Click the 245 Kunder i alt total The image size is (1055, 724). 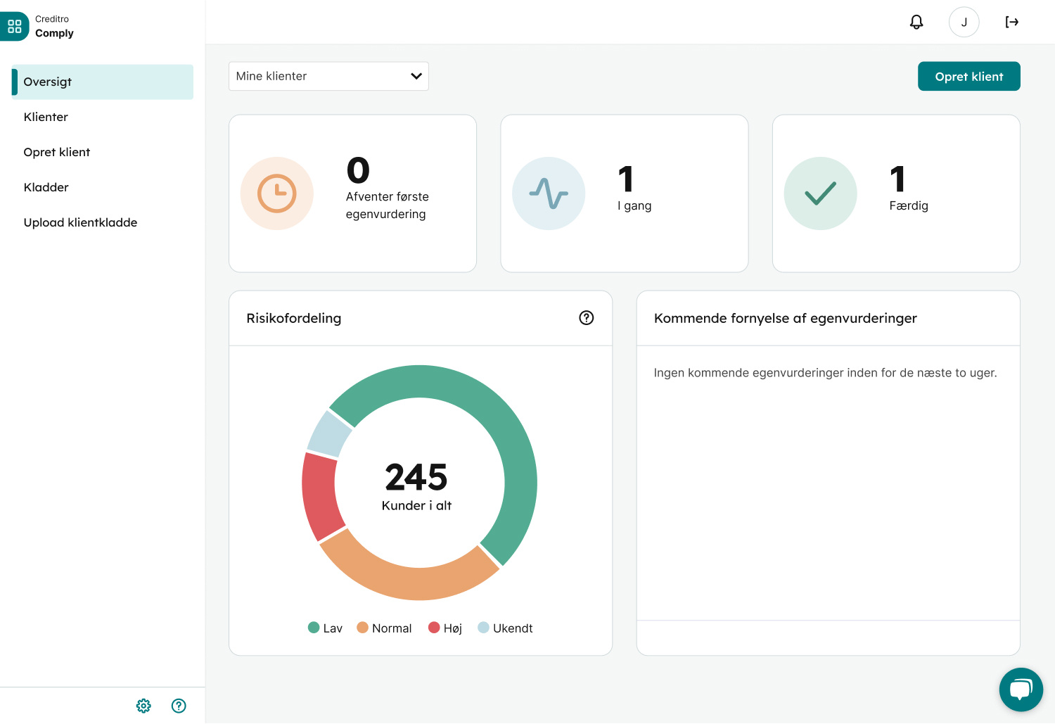416,486
